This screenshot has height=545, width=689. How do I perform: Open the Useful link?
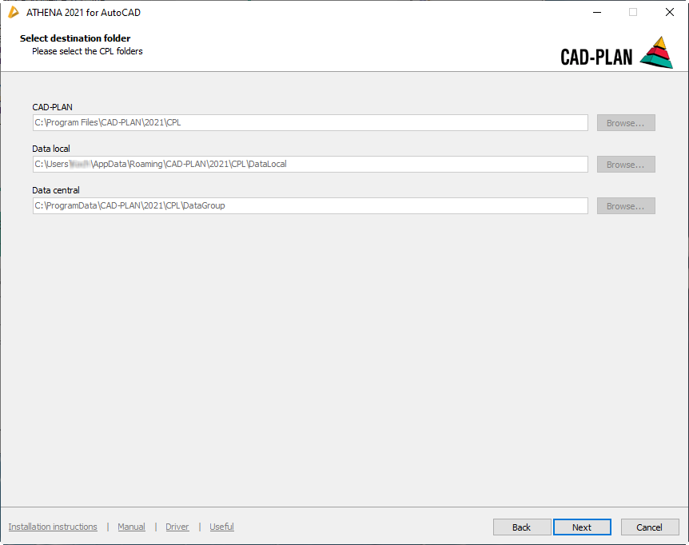(x=221, y=527)
